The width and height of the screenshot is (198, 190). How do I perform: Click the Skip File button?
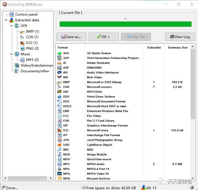pyautogui.click(x=136, y=37)
